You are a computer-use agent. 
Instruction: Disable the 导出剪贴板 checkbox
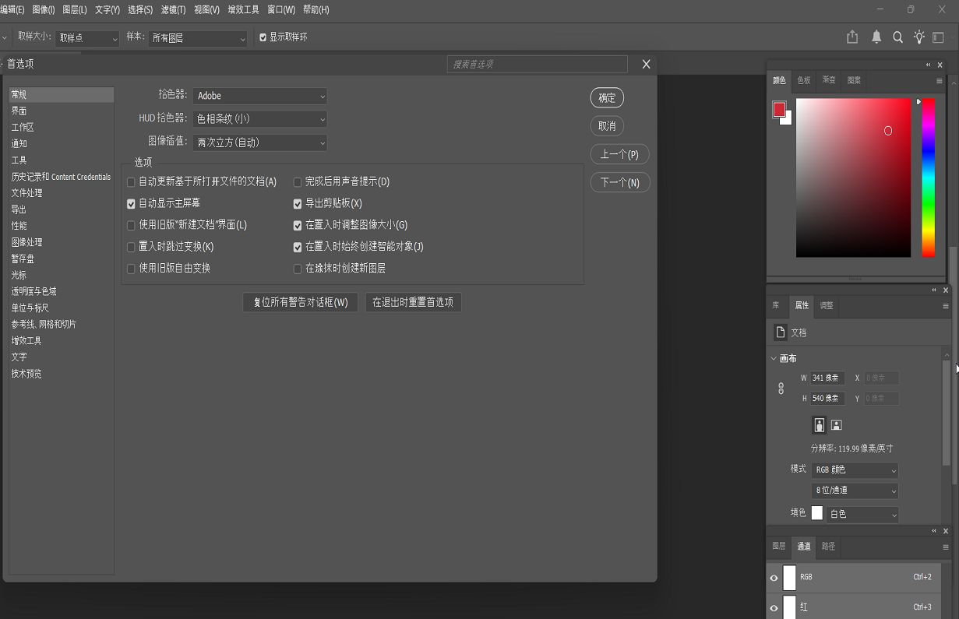pyautogui.click(x=297, y=203)
